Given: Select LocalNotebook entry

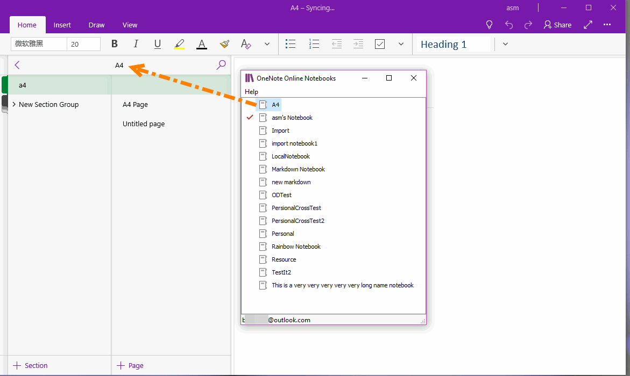Looking at the screenshot, I should pyautogui.click(x=291, y=156).
